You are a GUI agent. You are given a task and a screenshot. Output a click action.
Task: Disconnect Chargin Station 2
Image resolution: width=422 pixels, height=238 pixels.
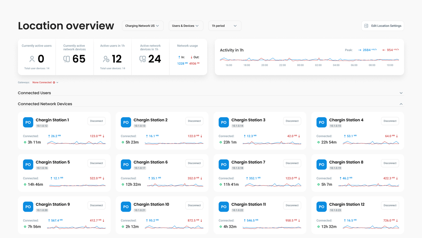(194, 121)
